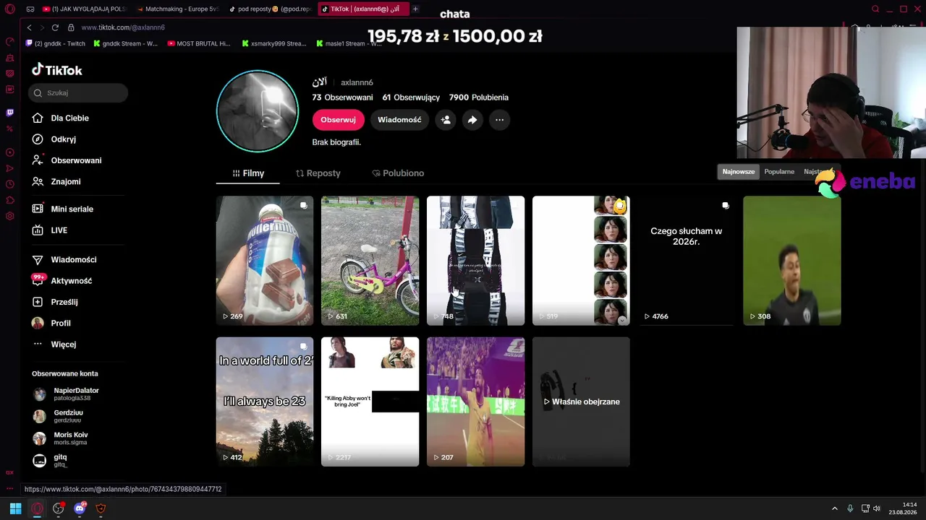Screen dimensions: 926x520
Task: Open 73 Obserwowani following list
Action: (x=342, y=97)
